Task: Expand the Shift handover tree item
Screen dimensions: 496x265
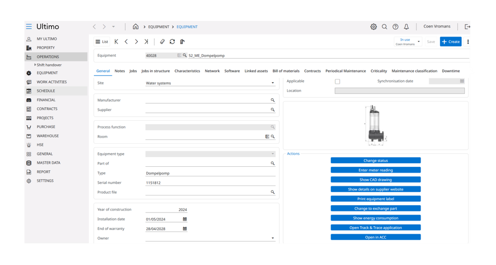Action: tap(35, 65)
